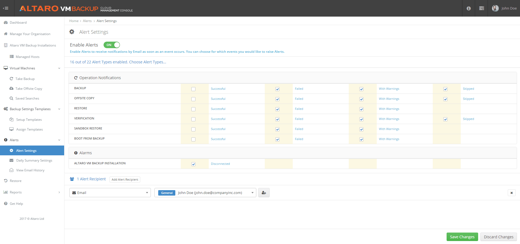Click Altaro VM Backup logo
The height and width of the screenshot is (244, 520).
[x=76, y=9]
